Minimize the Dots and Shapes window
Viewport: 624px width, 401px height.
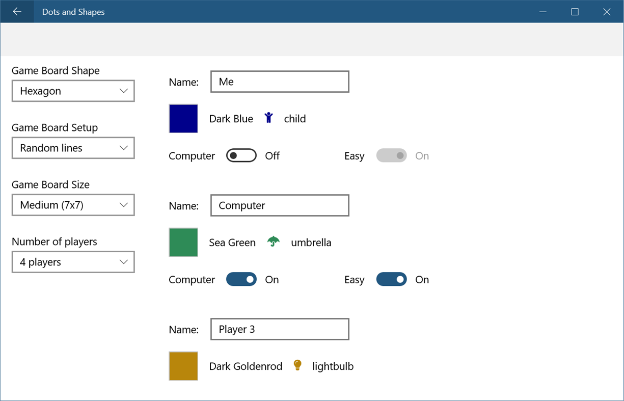[543, 12]
